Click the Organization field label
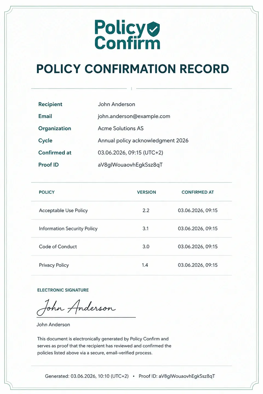Viewport: 263px width, 394px height. click(55, 129)
